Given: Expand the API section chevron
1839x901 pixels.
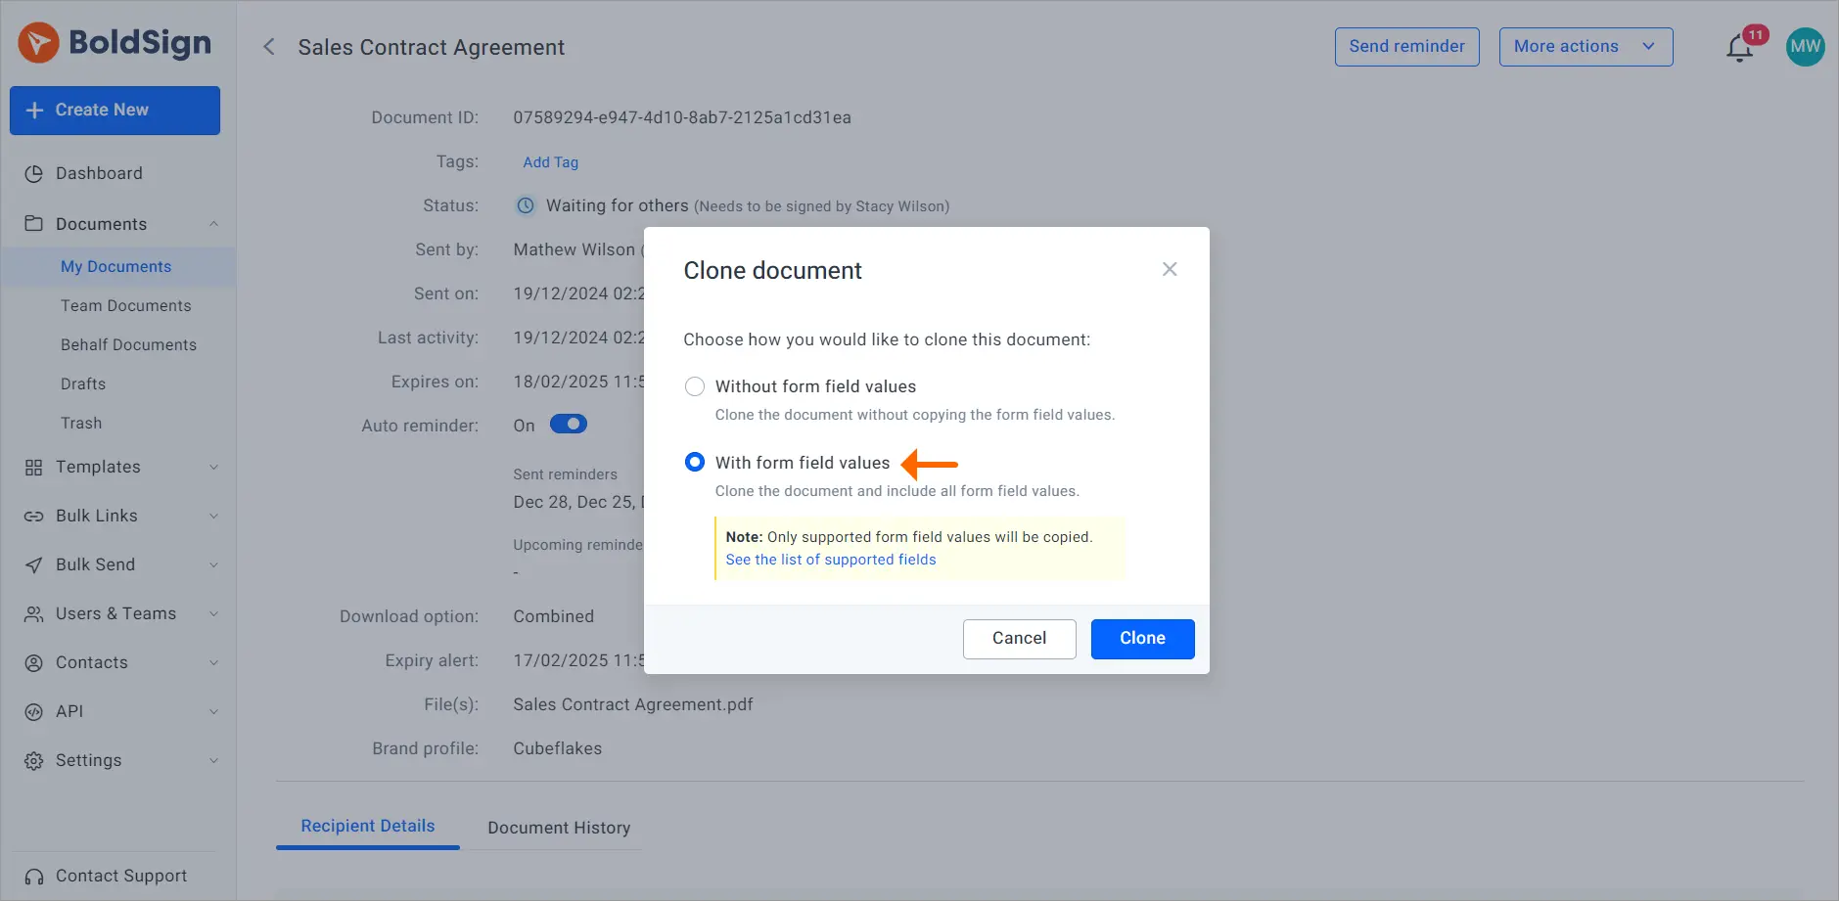Looking at the screenshot, I should (213, 712).
